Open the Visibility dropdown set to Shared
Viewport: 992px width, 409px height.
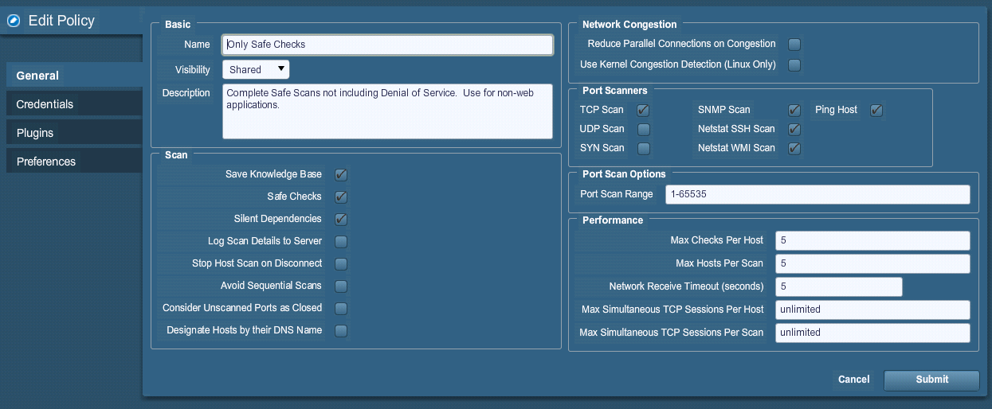pyautogui.click(x=256, y=70)
